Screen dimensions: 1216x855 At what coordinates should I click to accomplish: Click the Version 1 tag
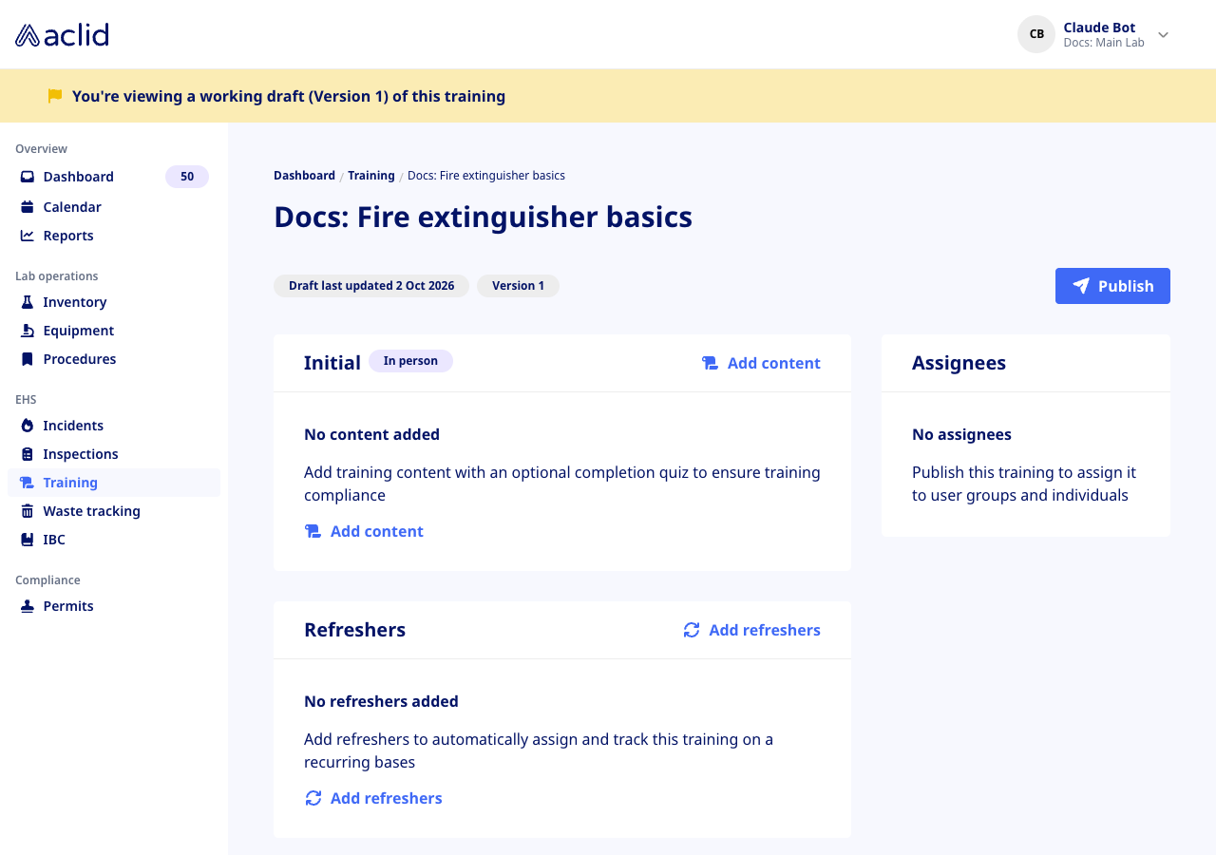518,286
